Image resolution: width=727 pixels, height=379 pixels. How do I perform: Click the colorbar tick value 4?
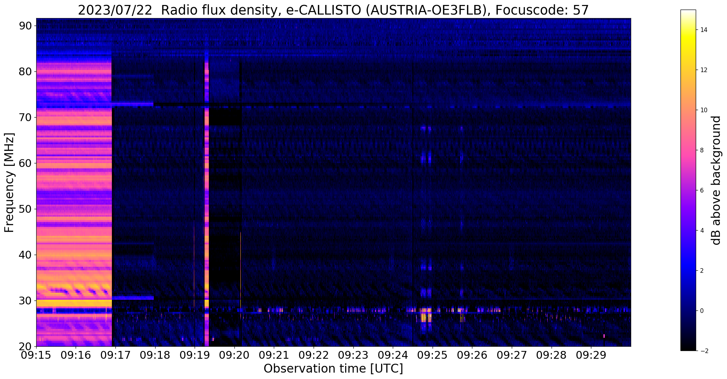(701, 231)
